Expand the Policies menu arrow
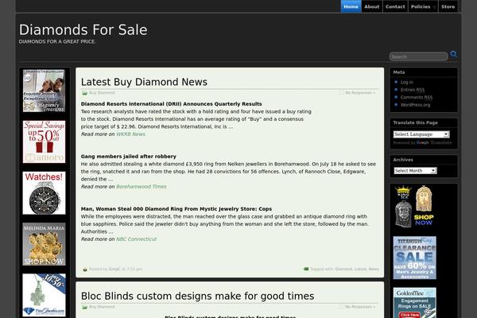 (435, 7)
